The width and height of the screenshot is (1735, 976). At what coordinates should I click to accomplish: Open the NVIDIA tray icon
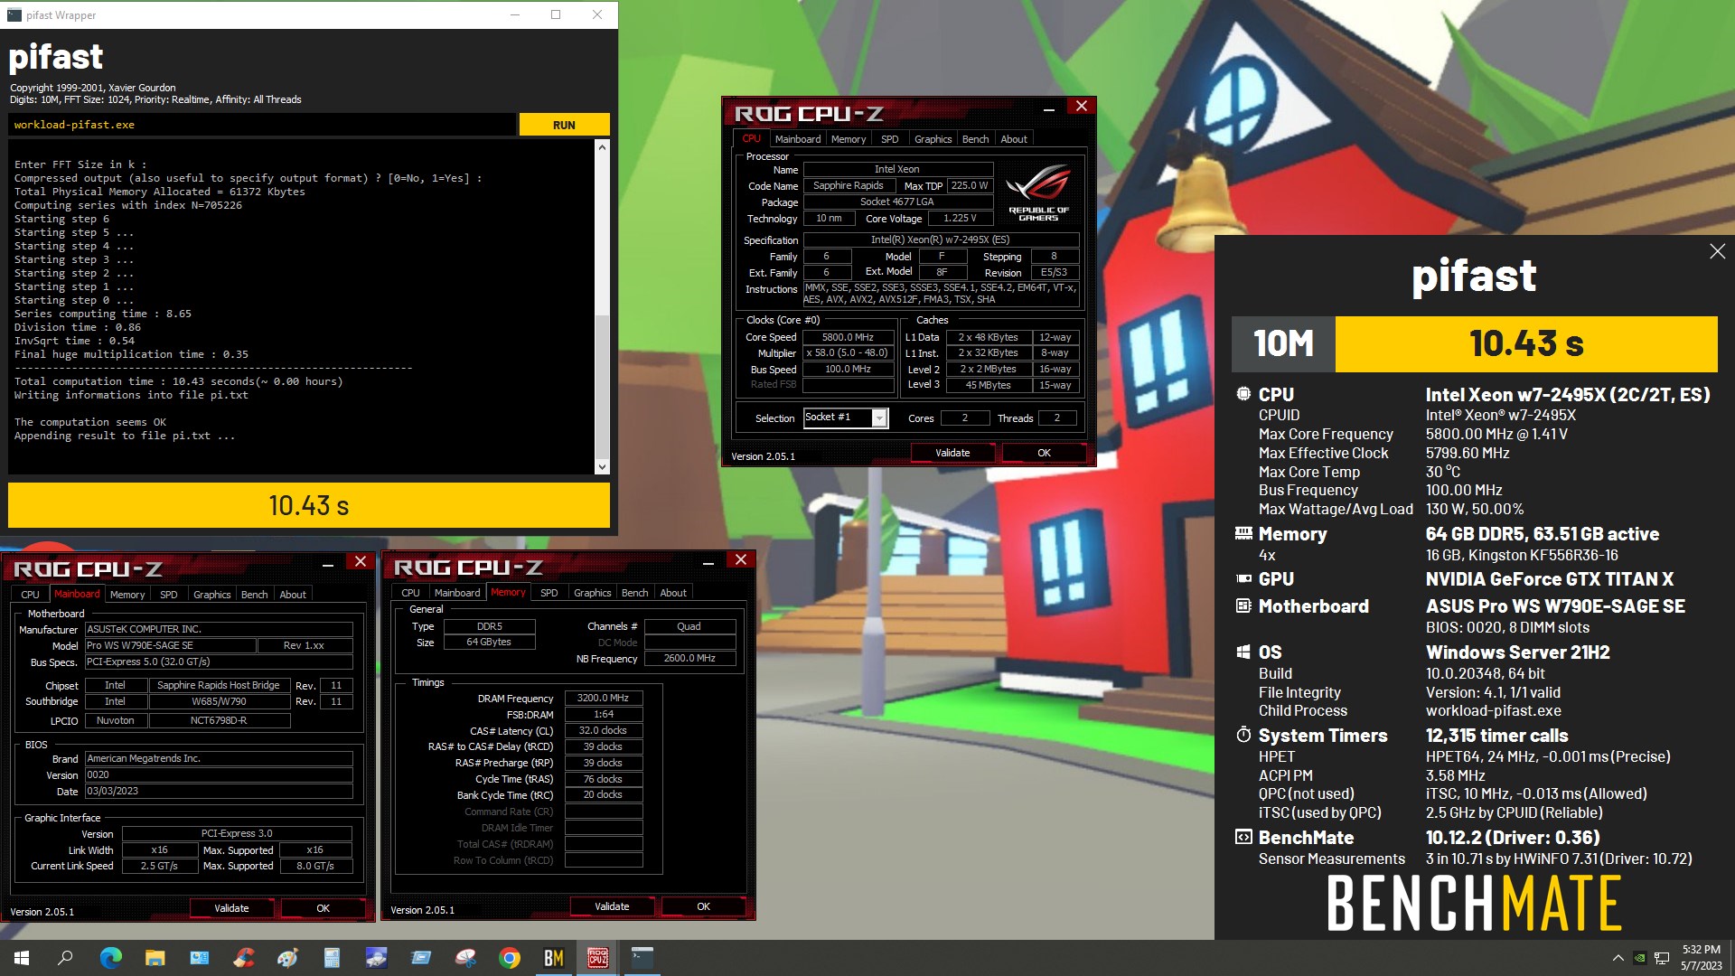point(1639,958)
